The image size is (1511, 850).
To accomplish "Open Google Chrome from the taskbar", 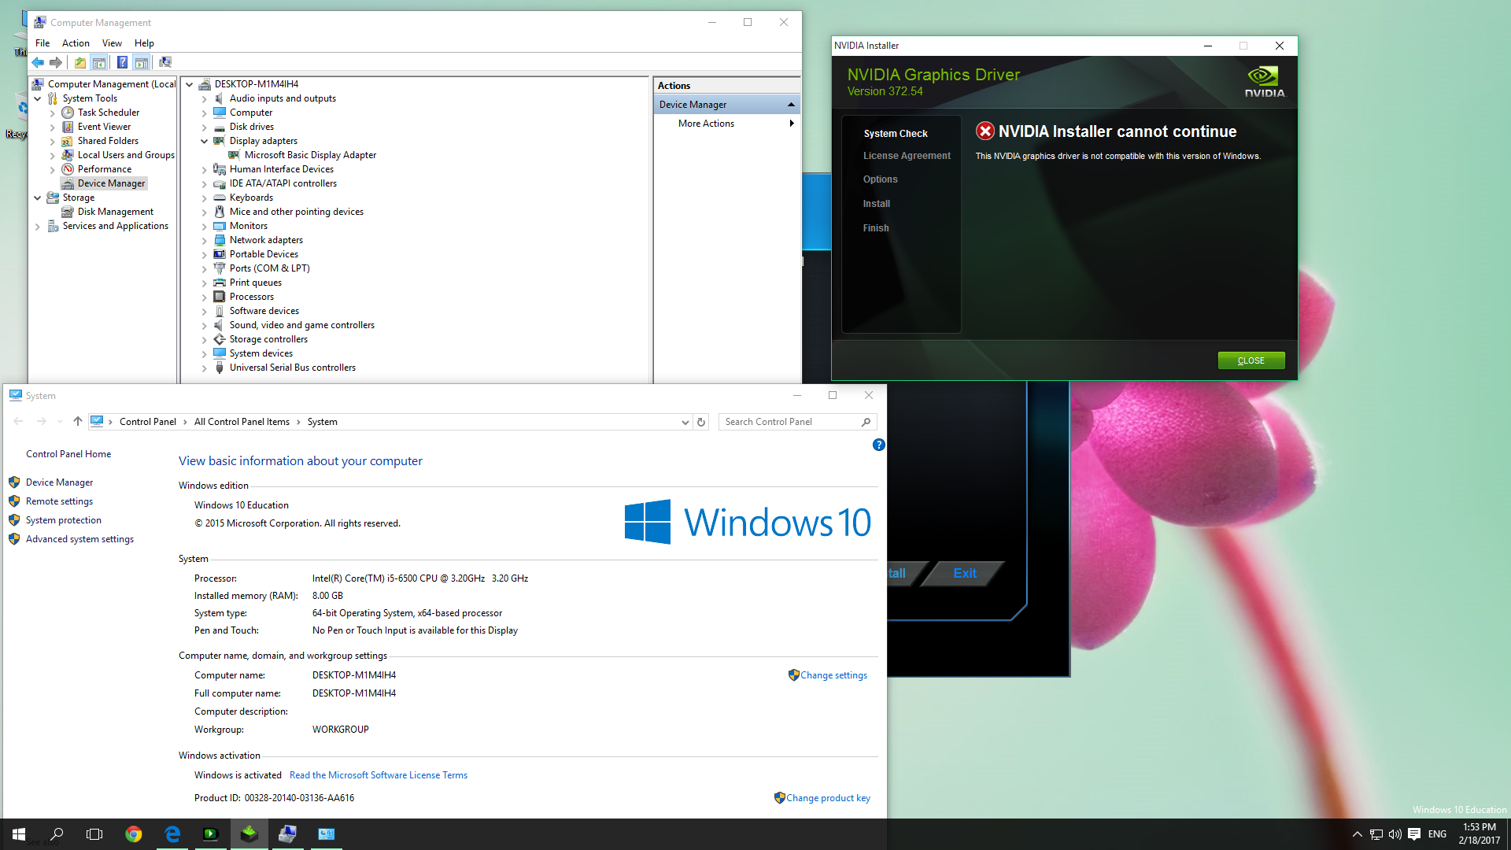I will [x=134, y=834].
